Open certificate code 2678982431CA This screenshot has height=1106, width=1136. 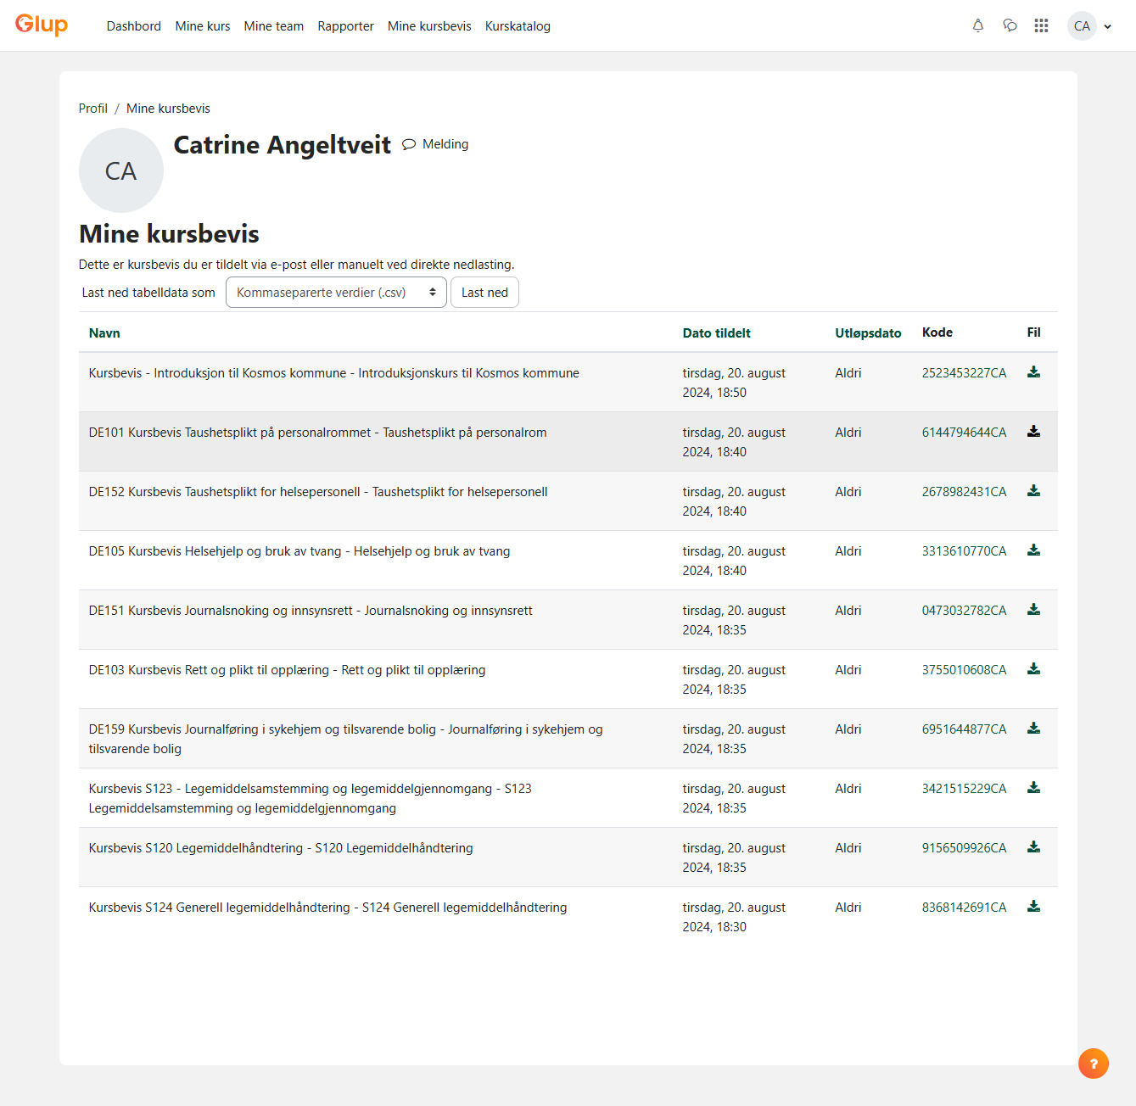[x=965, y=492]
